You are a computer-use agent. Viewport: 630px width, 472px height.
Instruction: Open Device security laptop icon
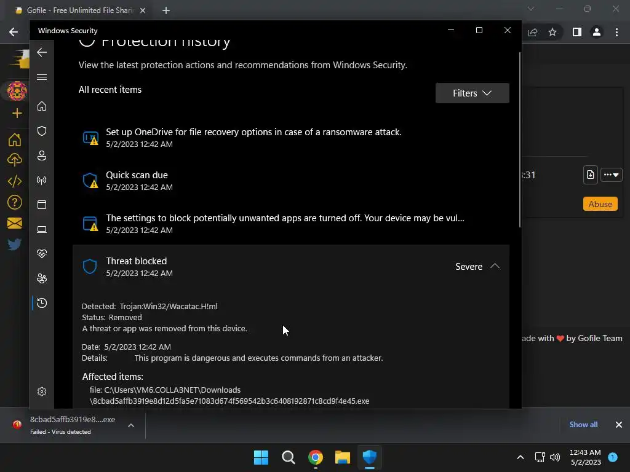coord(42,229)
